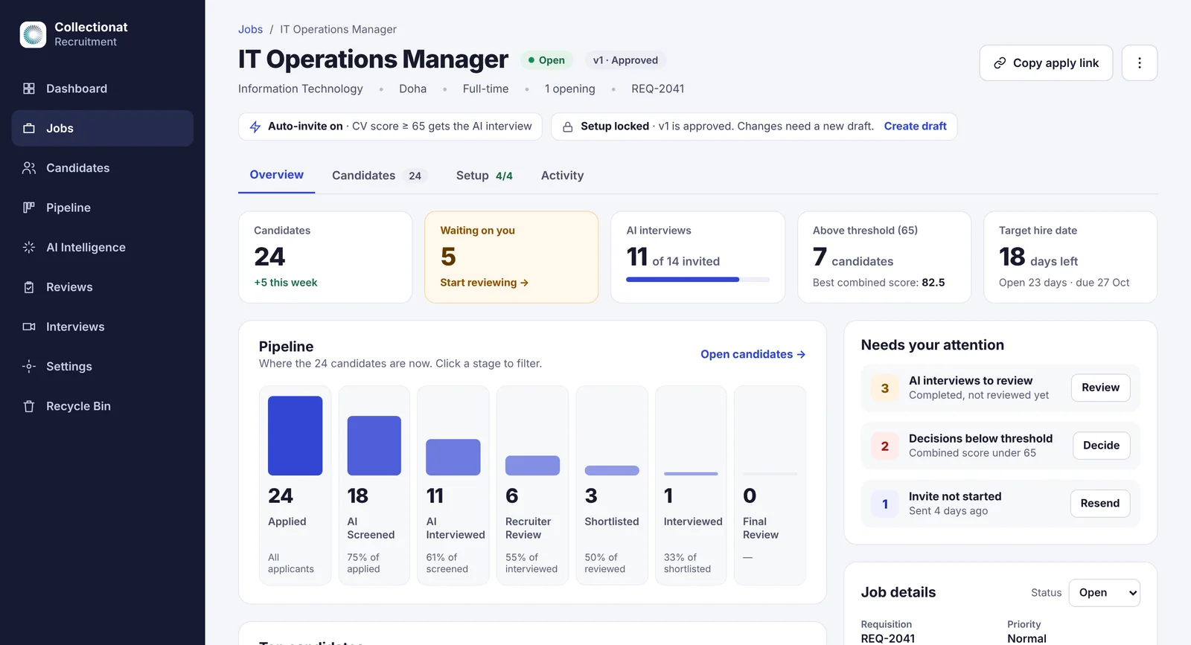Viewport: 1191px width, 645px height.
Task: Click the padlock Setup locked icon
Action: 568,126
